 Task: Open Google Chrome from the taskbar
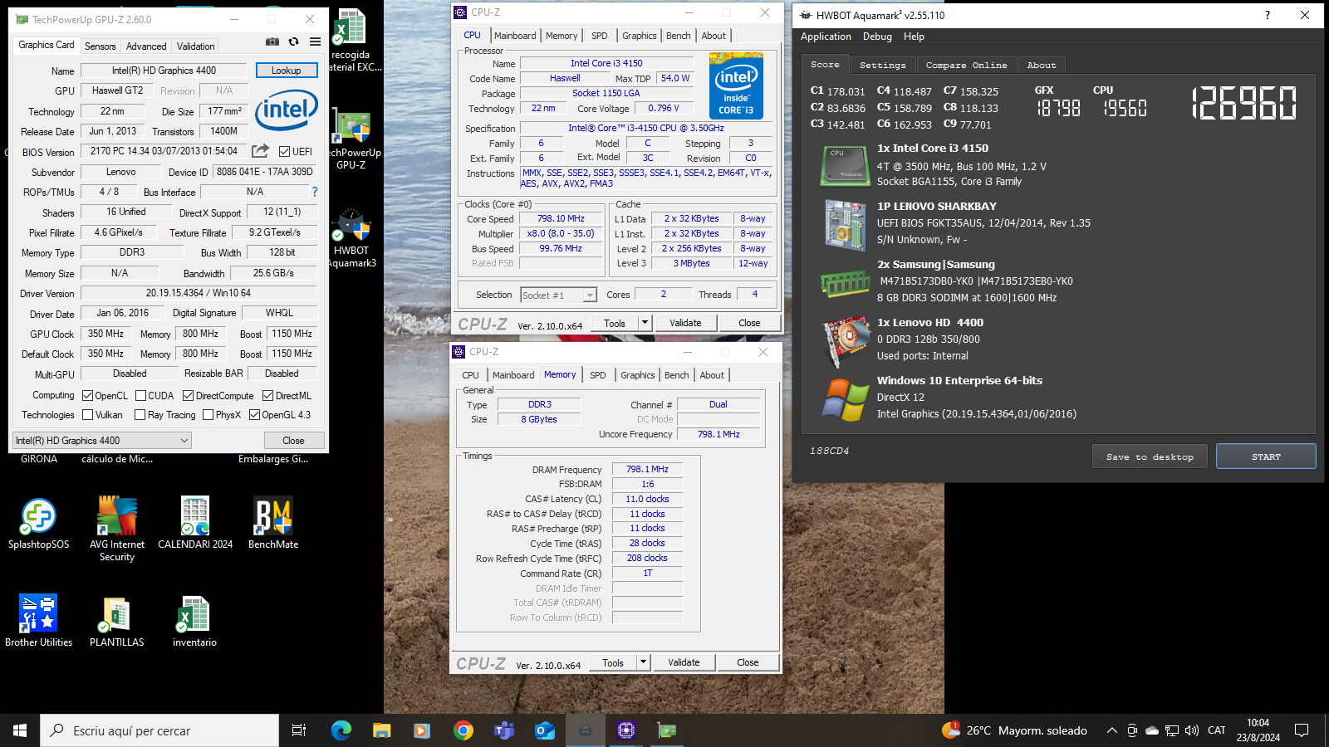click(463, 730)
